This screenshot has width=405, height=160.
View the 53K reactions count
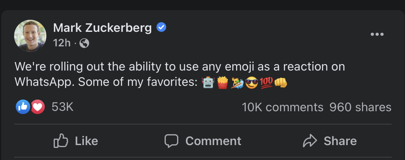63,107
